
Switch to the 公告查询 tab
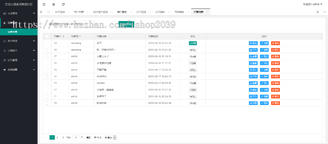[141, 12]
